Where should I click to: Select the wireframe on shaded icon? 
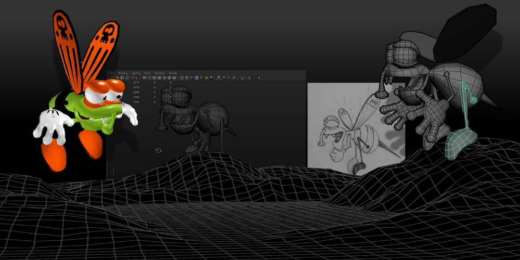(x=191, y=78)
